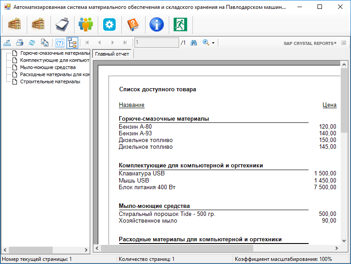Click Блок питания 400 Вт item
The width and height of the screenshot is (351, 264).
point(147,187)
